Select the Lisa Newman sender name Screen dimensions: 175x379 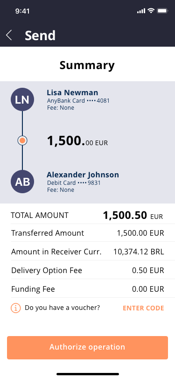click(72, 92)
